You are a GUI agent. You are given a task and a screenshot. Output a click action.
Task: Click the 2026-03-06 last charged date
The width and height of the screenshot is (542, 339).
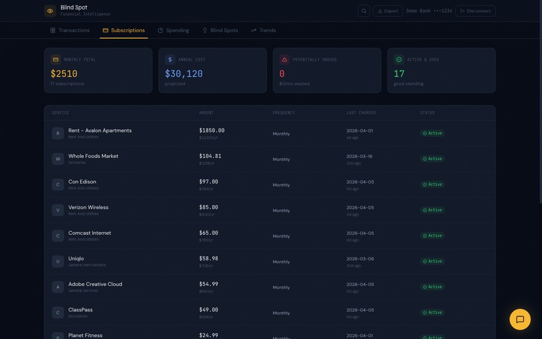(360, 259)
